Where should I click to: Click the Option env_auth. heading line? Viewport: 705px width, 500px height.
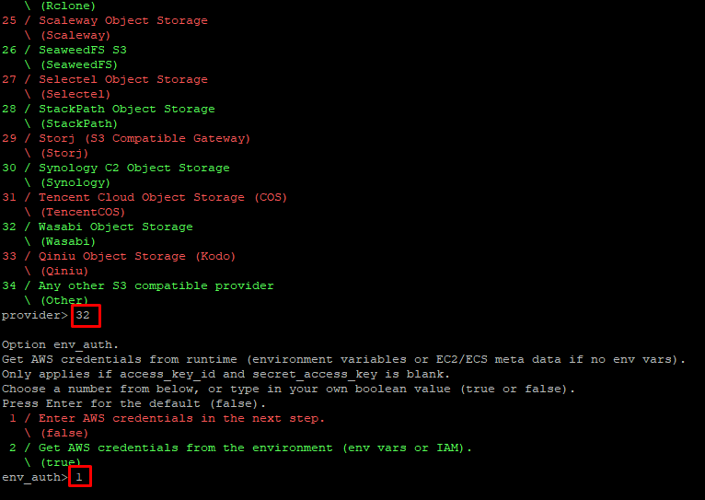(x=60, y=344)
